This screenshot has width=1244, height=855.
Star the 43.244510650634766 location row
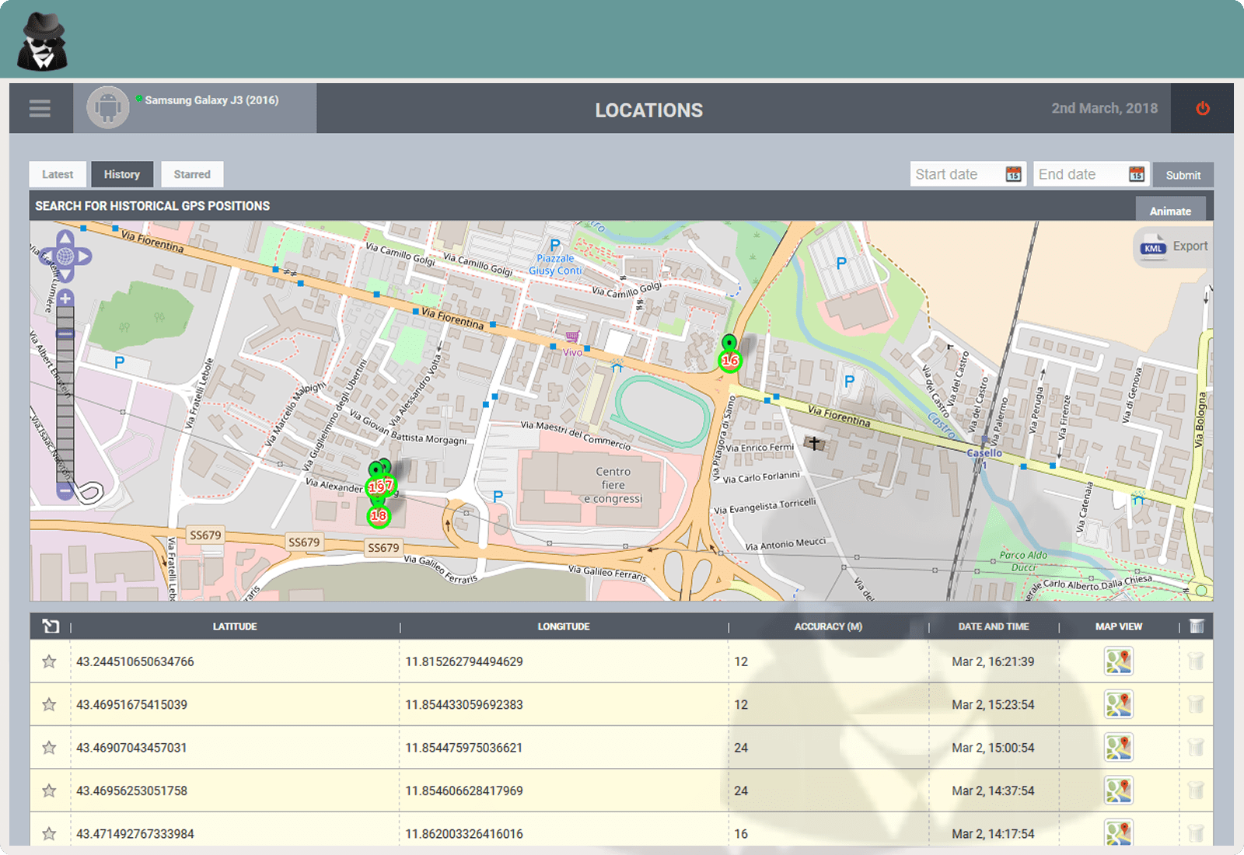[49, 661]
